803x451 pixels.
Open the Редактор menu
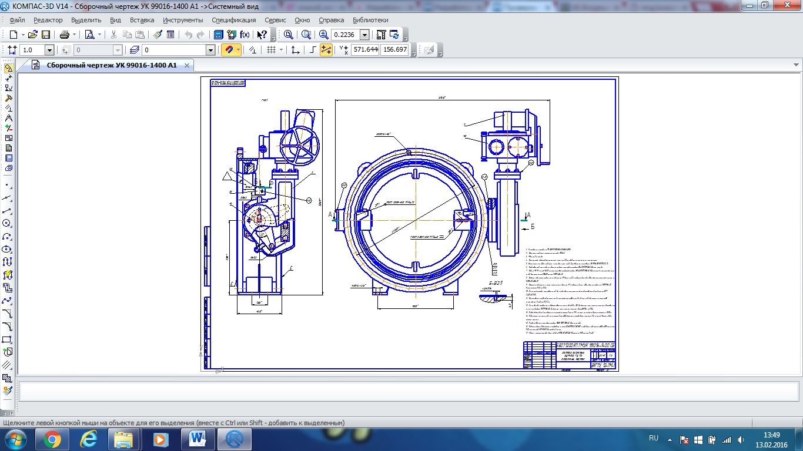click(48, 20)
